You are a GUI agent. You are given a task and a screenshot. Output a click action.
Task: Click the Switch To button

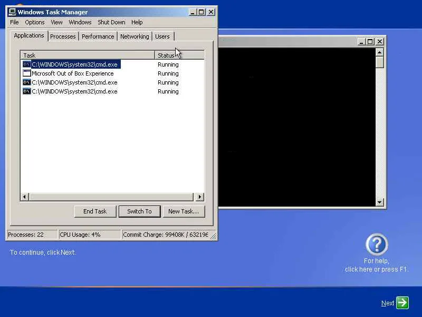(139, 211)
